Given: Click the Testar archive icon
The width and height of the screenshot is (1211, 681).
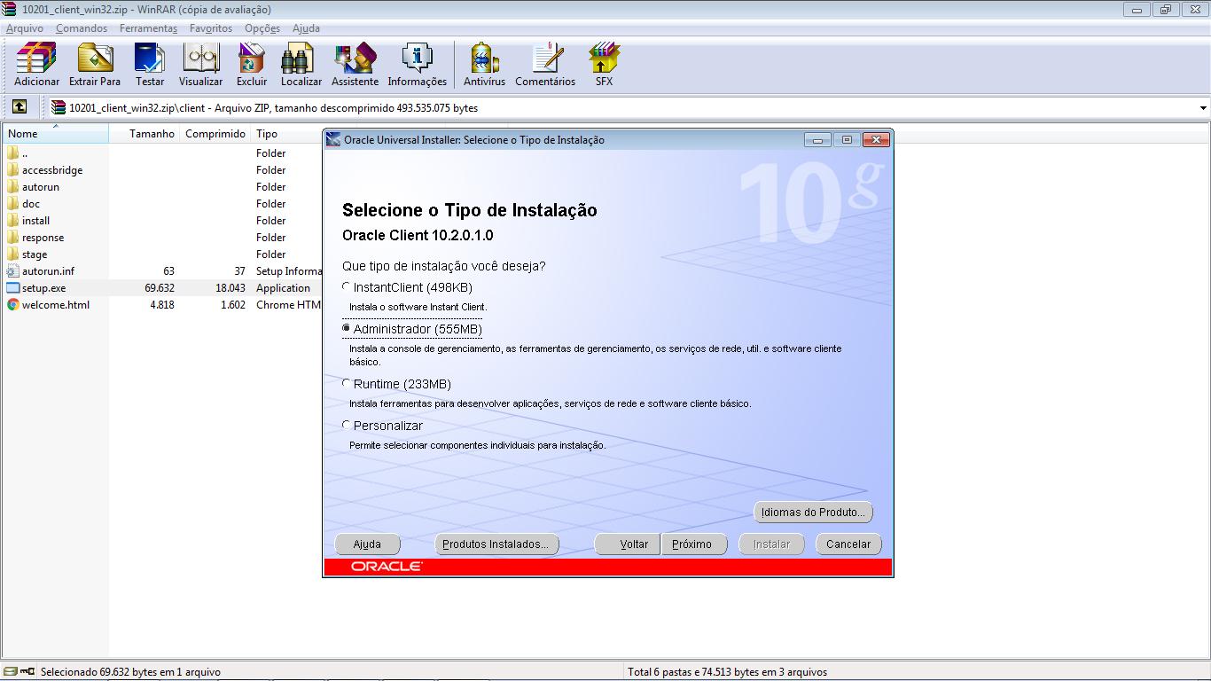Looking at the screenshot, I should [149, 64].
